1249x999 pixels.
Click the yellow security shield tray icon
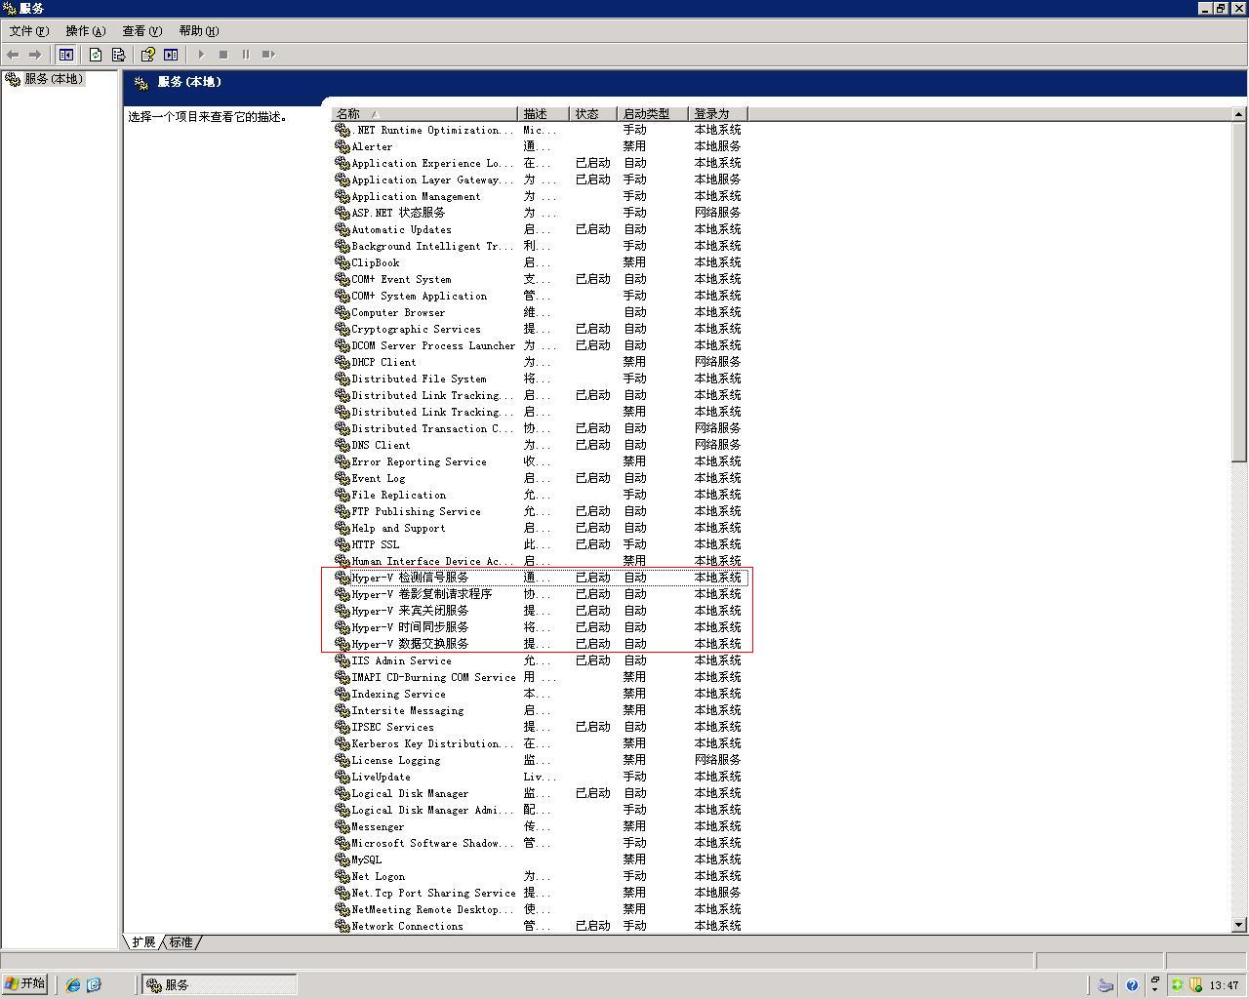1194,985
